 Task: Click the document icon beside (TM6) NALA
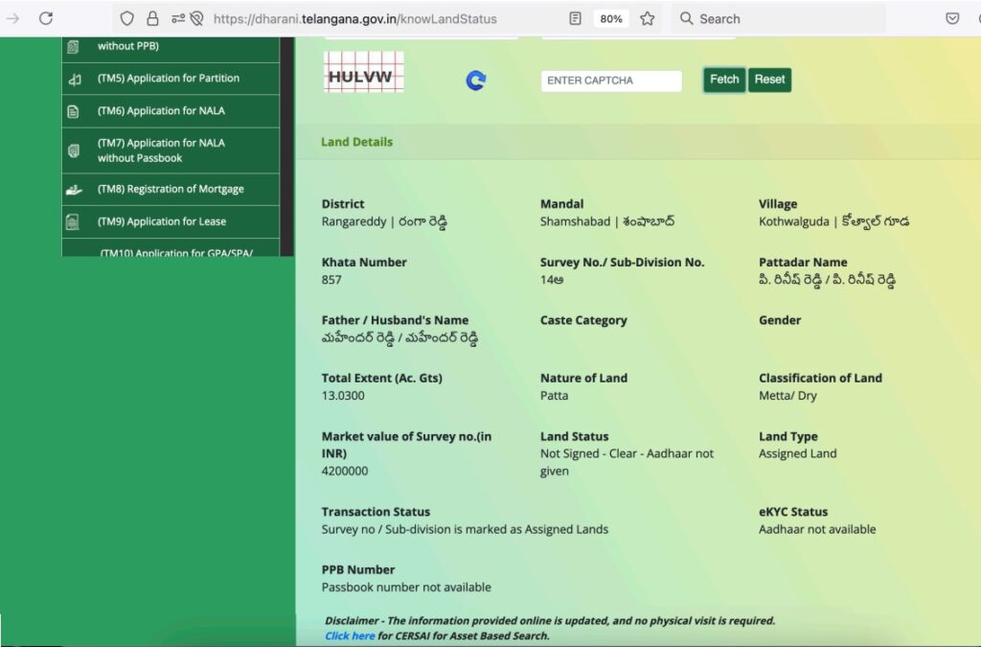point(73,112)
